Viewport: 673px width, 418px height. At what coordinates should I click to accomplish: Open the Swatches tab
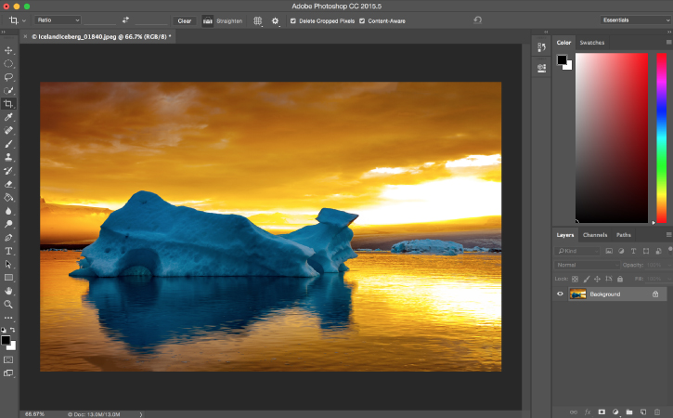point(591,43)
